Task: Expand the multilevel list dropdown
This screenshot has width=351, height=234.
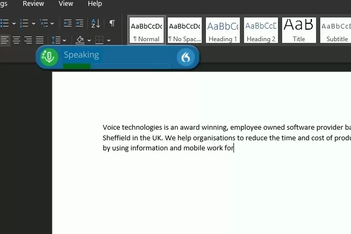Action: click(x=52, y=23)
